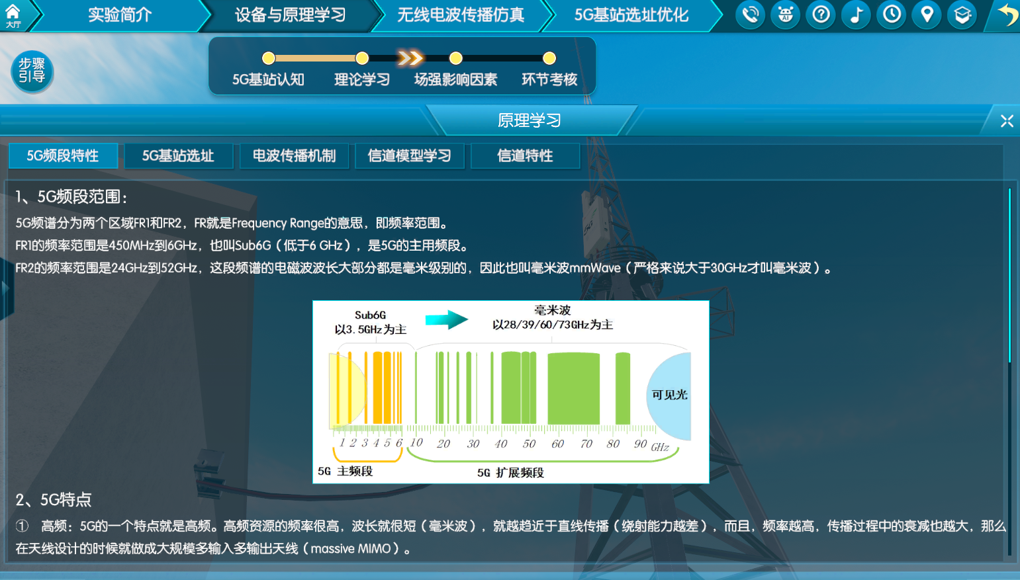This screenshot has width=1020, height=580.
Task: Open the AI robot assistant
Action: coord(786,15)
